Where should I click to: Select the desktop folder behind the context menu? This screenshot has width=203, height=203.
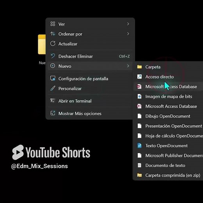coord(42,44)
